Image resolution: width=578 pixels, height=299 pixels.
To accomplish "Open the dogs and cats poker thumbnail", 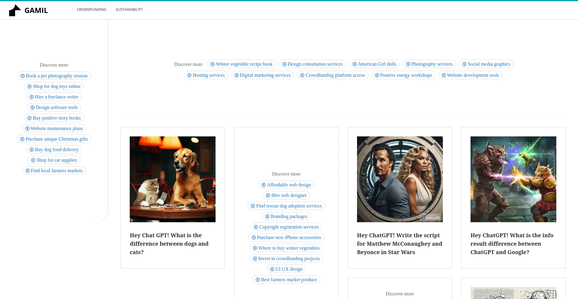I will click(x=172, y=179).
